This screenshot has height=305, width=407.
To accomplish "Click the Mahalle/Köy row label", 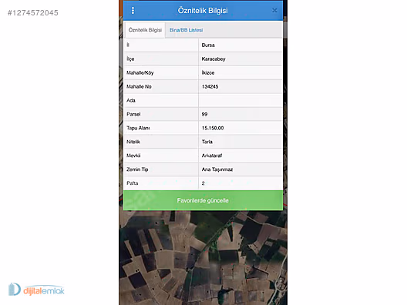I will tap(140, 72).
